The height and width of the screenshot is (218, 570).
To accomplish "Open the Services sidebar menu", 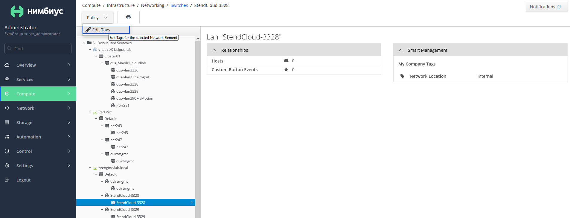I will [38, 79].
